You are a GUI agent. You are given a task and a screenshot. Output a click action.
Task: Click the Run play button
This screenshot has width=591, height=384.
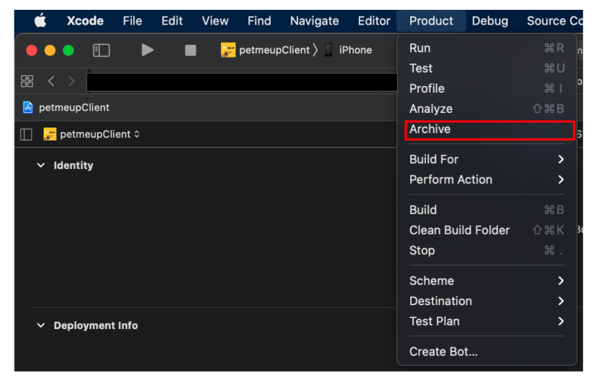[147, 50]
